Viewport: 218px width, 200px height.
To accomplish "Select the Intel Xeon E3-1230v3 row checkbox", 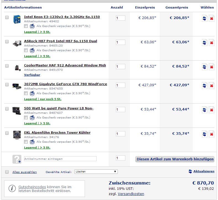I will [x=7, y=17].
